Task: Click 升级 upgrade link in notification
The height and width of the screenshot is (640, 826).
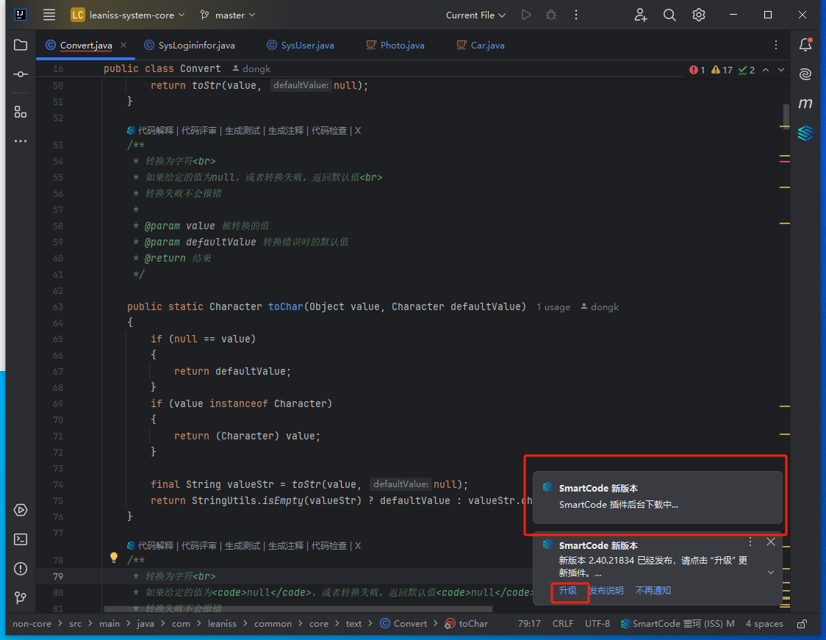Action: tap(568, 591)
